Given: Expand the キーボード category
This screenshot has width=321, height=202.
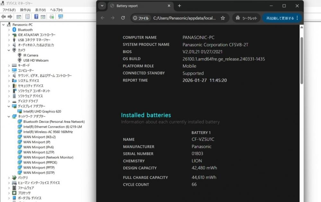Looking at the screenshot, I should pos(9,65).
